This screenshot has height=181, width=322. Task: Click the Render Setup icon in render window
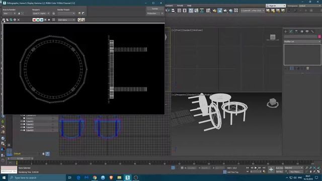coord(79,14)
